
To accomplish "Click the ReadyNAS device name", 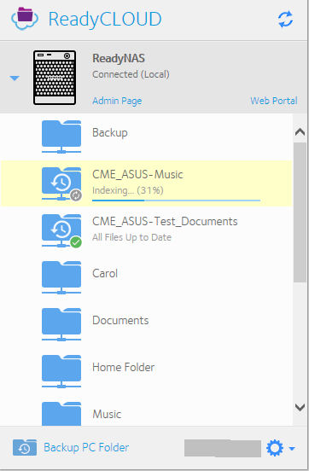I will point(119,58).
